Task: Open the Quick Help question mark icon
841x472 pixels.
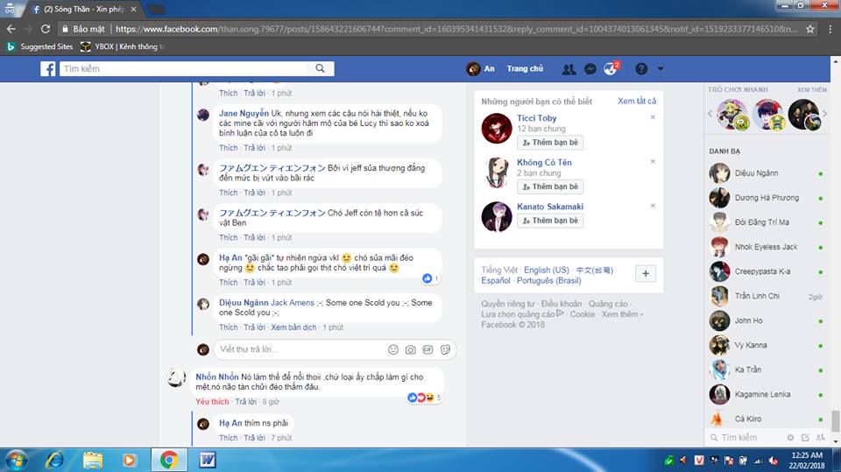Action: tap(641, 69)
